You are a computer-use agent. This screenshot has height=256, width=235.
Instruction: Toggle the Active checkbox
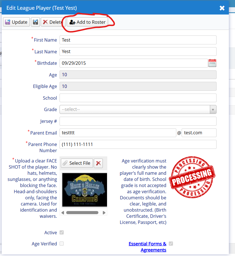(61, 233)
